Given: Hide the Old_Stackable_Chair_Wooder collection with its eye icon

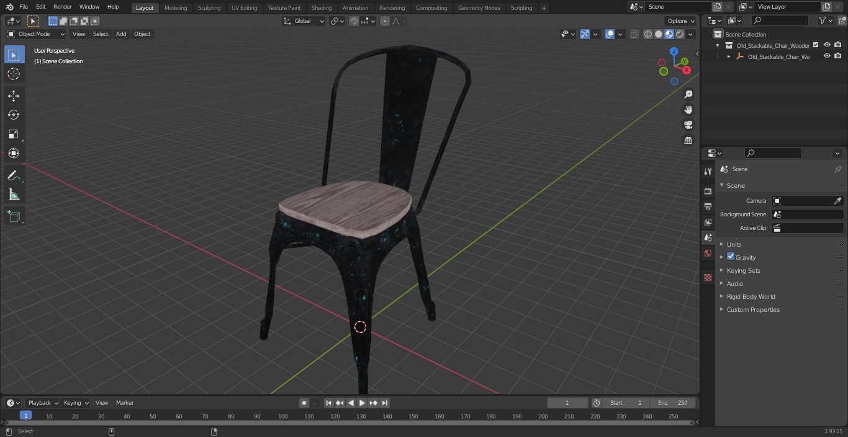Looking at the screenshot, I should pyautogui.click(x=827, y=45).
